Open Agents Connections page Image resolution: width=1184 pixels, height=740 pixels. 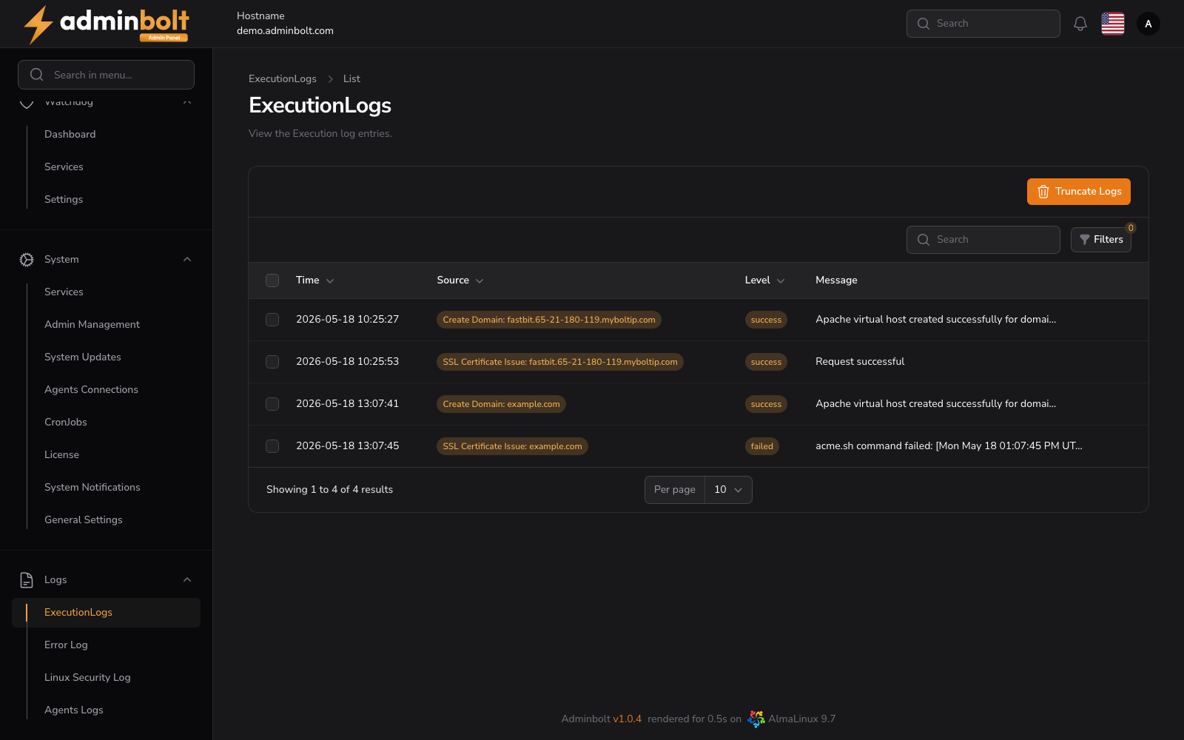tap(91, 390)
